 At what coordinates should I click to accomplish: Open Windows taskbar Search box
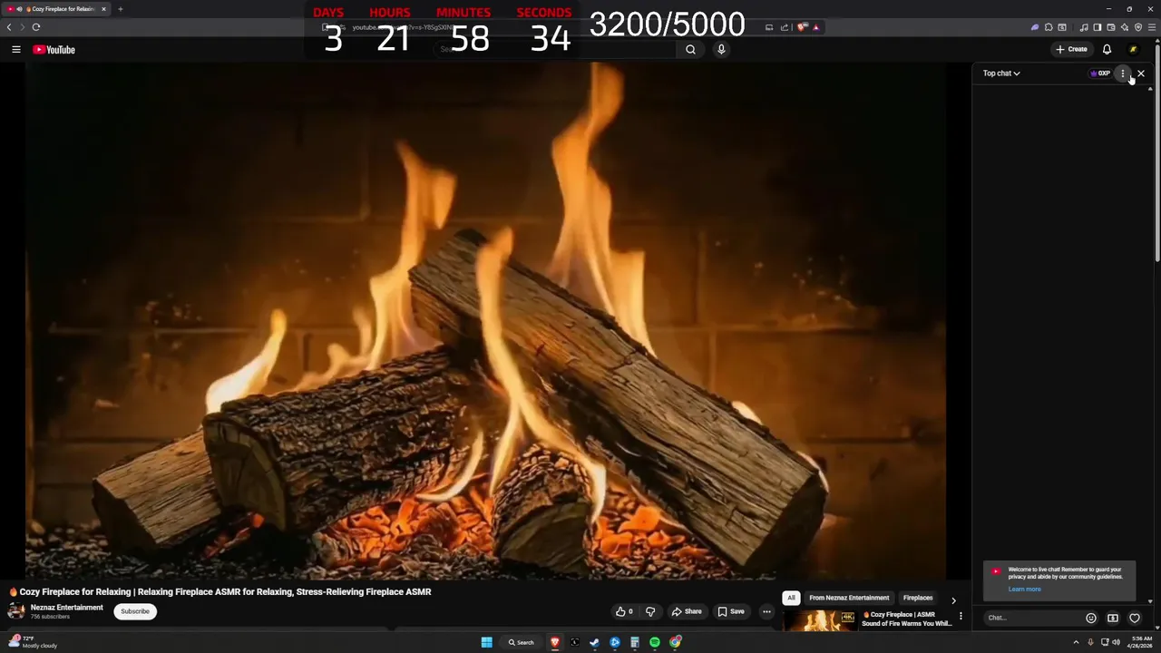(x=522, y=642)
